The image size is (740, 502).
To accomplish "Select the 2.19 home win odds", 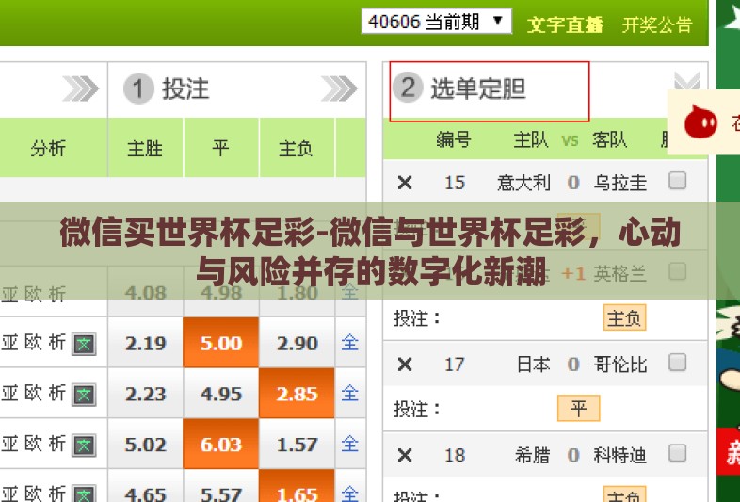I will point(145,343).
